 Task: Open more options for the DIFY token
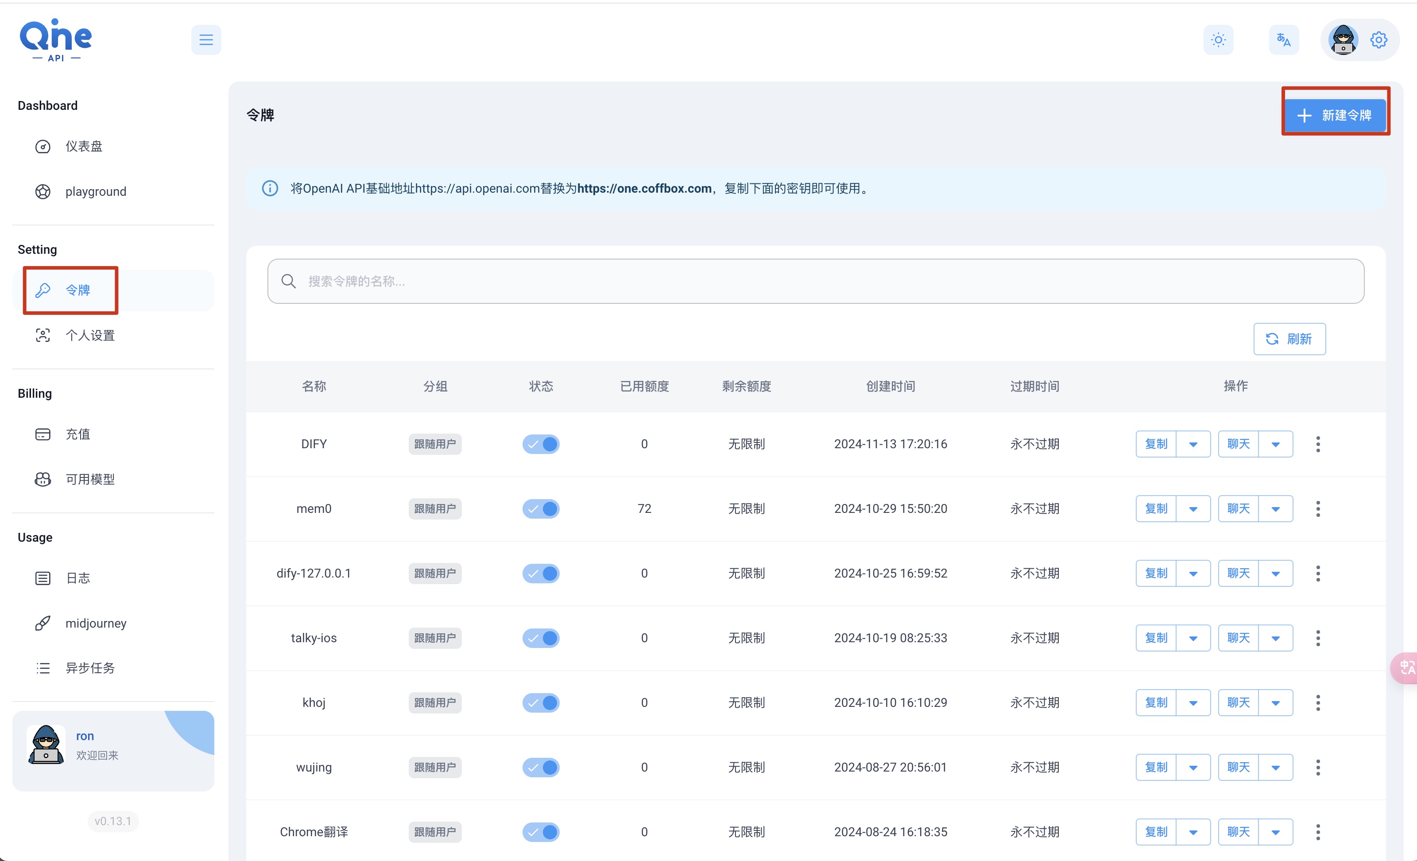(x=1317, y=444)
